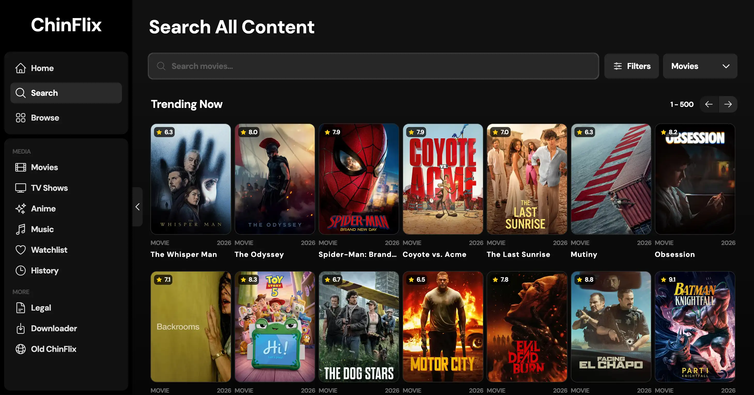Visit the Old ChinFlix link
The width and height of the screenshot is (754, 395).
tap(66, 349)
